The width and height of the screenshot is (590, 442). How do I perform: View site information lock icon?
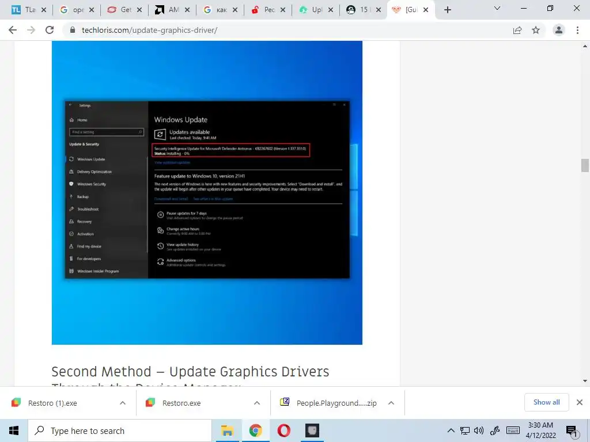point(73,30)
